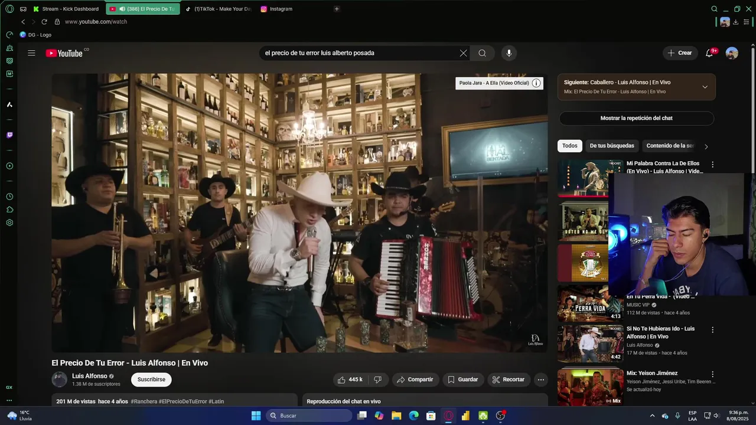Open the YouTube guide hamburger menu
The height and width of the screenshot is (425, 756).
(31, 53)
